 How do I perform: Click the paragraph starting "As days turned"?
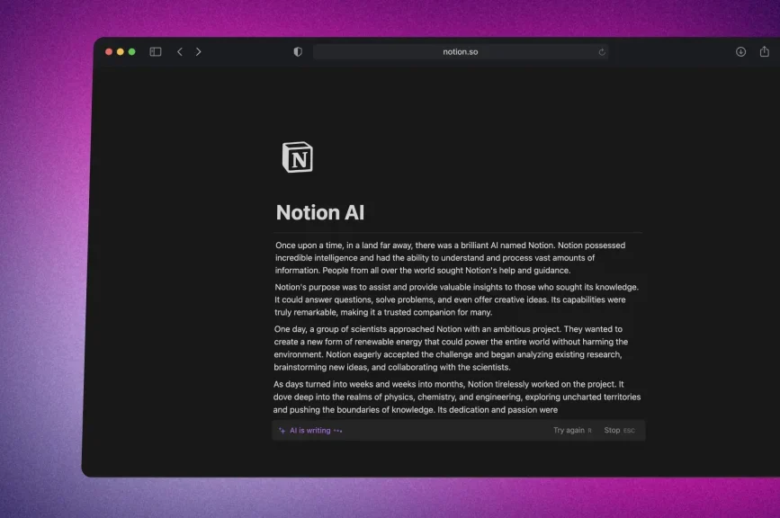457,397
